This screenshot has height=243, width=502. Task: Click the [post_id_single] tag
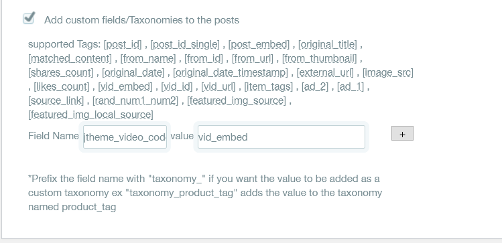point(185,44)
